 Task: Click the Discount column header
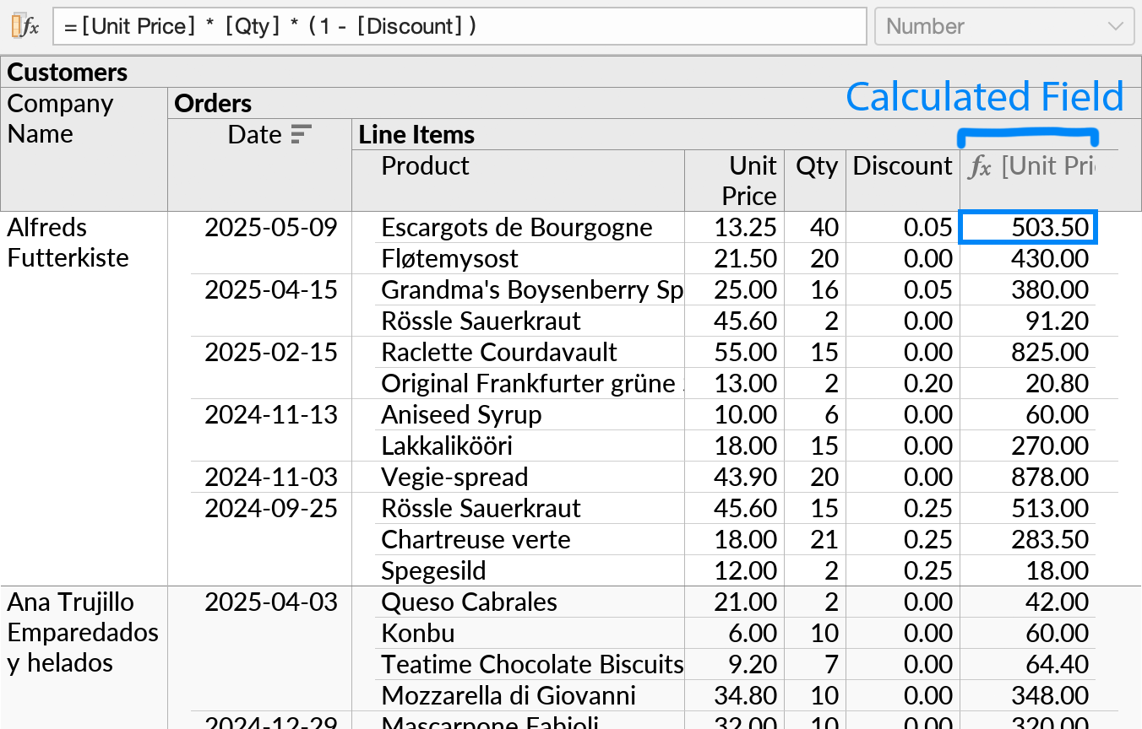click(x=901, y=166)
